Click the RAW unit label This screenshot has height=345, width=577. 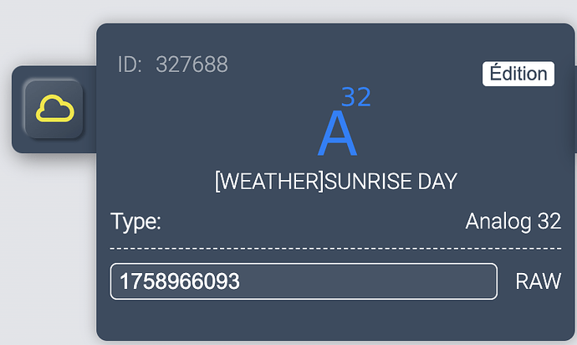pos(538,281)
